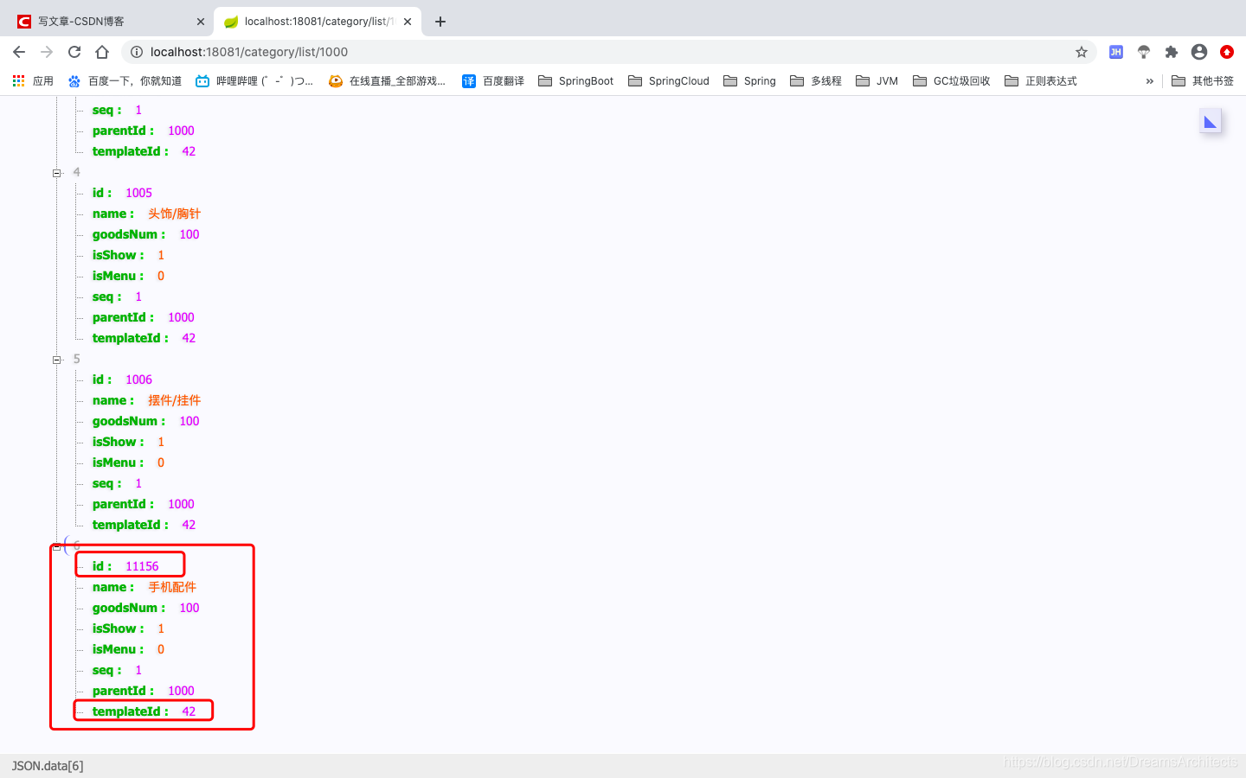Screen dimensions: 1246x778
Task: Open the Spring bookmark folder
Action: pyautogui.click(x=749, y=80)
